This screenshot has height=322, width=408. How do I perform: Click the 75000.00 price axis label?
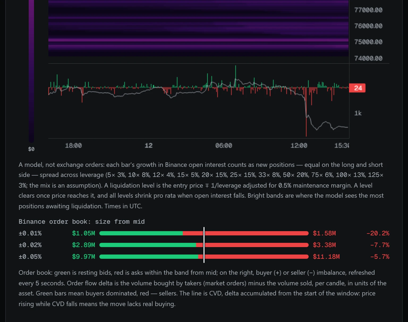pyautogui.click(x=368, y=42)
